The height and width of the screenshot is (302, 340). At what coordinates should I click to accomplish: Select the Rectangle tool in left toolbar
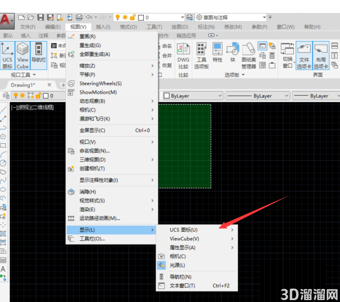point(3,145)
